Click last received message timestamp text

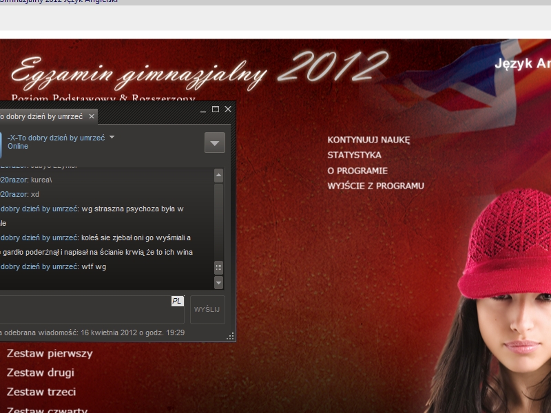point(92,332)
